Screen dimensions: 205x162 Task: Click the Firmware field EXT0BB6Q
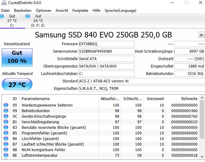(x=107, y=44)
